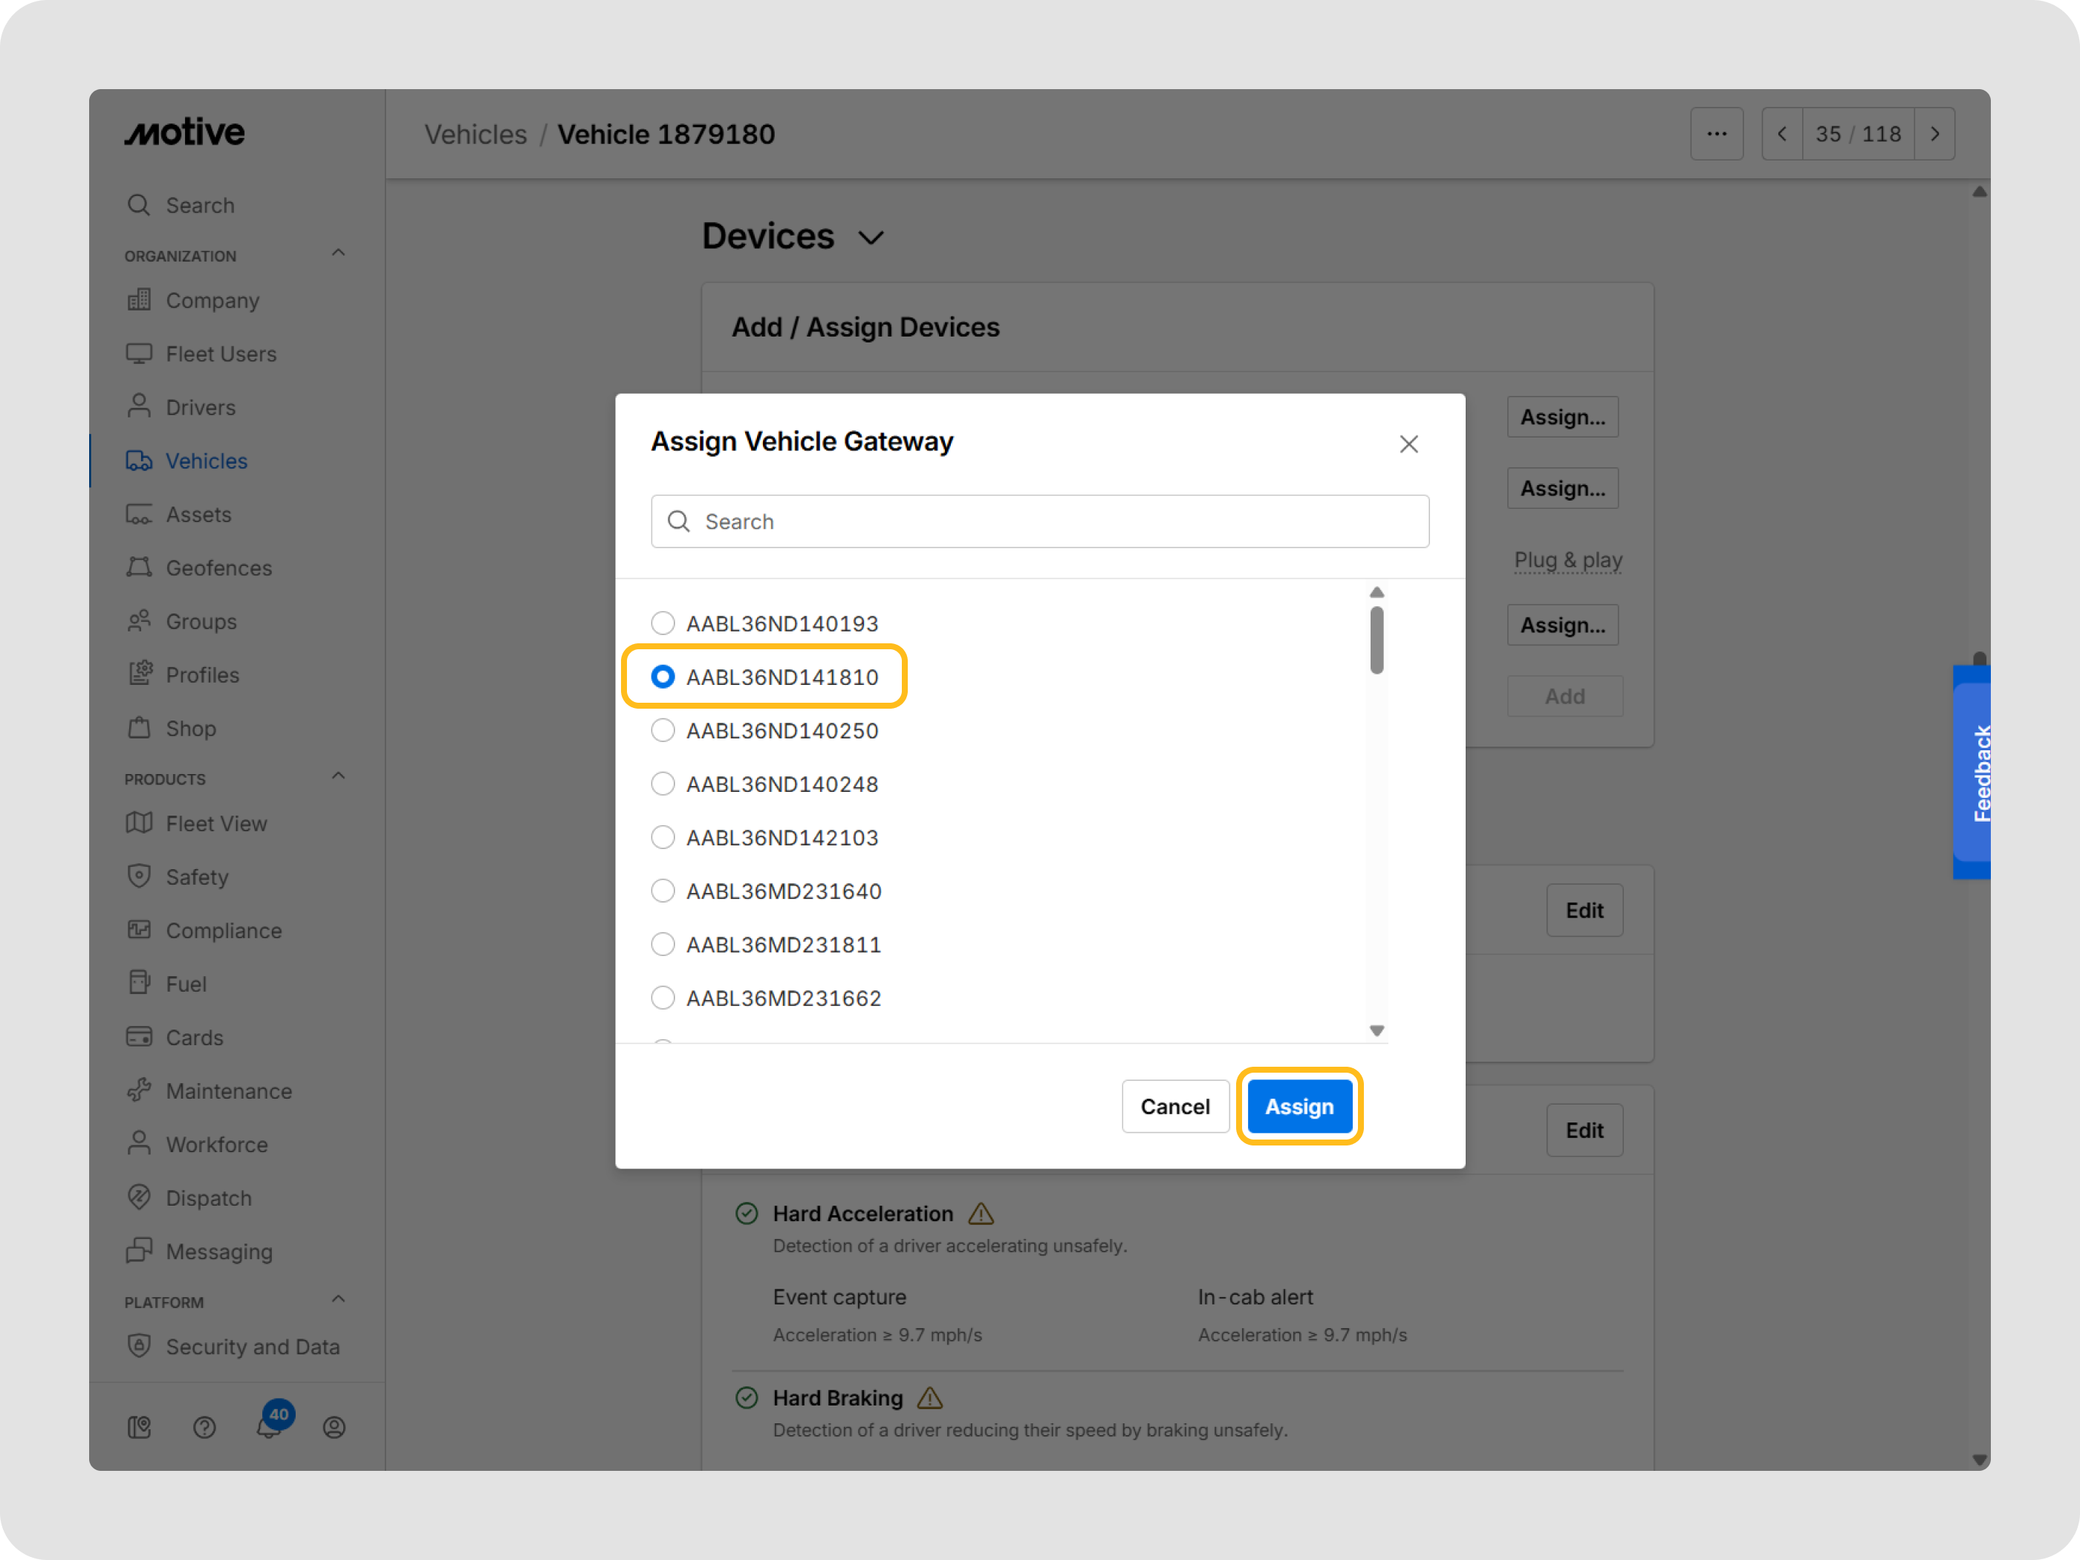Viewport: 2080px width, 1560px height.
Task: Choose AABL36MD231640 radio option
Action: [x=663, y=891]
